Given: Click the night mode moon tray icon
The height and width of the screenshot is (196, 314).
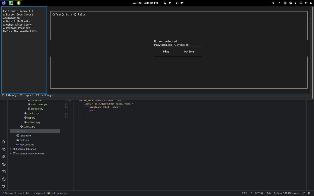Looking at the screenshot, I should [295, 3].
